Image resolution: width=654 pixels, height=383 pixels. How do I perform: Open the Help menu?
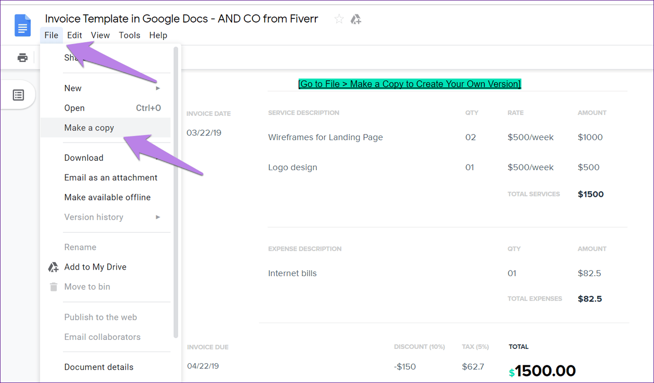(158, 35)
